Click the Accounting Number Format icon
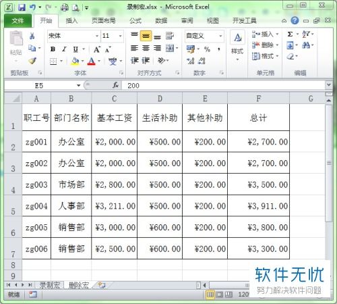This screenshot has width=337, height=304. coord(191,49)
